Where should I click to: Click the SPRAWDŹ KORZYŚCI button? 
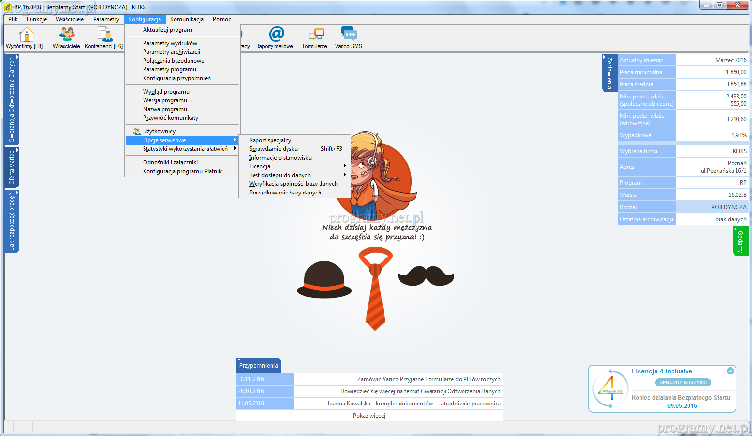coord(683,382)
